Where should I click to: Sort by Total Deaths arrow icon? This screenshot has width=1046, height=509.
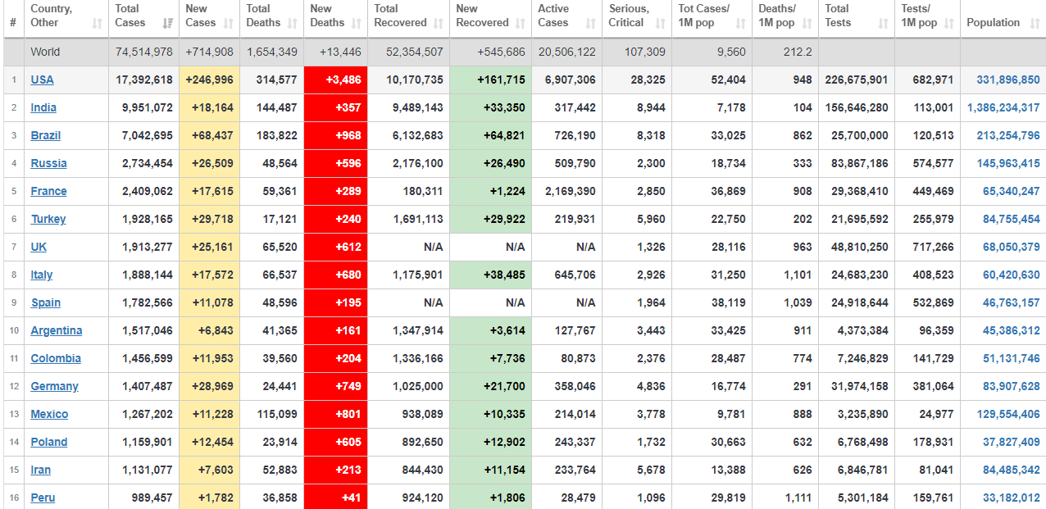point(294,23)
